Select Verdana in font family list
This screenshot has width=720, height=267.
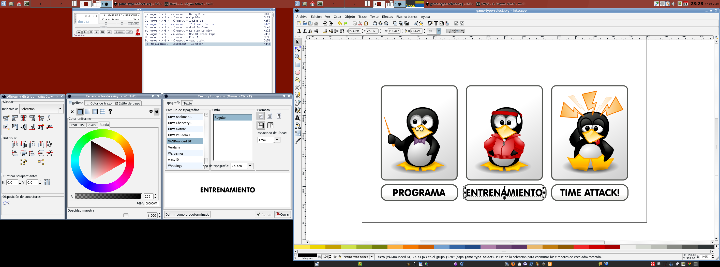(x=185, y=147)
